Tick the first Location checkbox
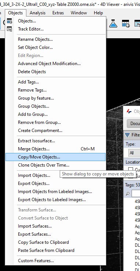The image size is (140, 271). point(131,170)
